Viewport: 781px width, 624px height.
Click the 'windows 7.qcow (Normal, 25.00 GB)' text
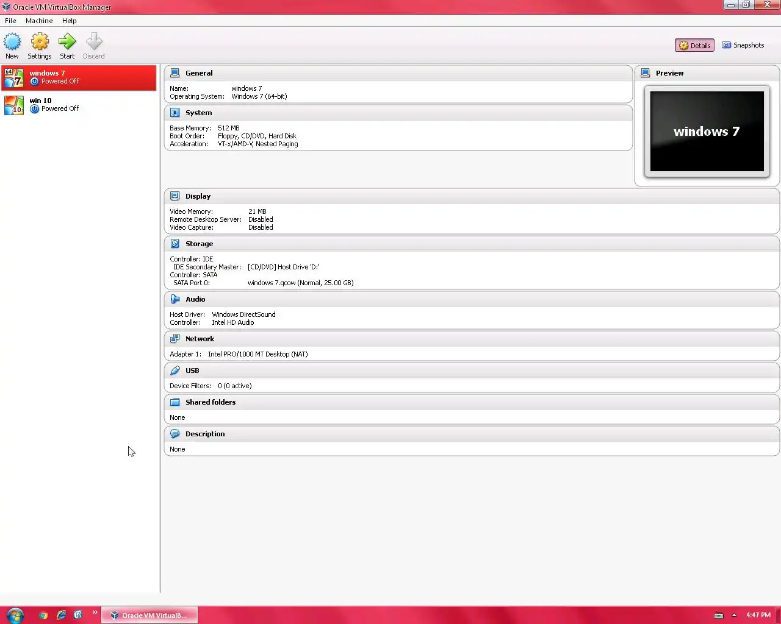click(301, 283)
